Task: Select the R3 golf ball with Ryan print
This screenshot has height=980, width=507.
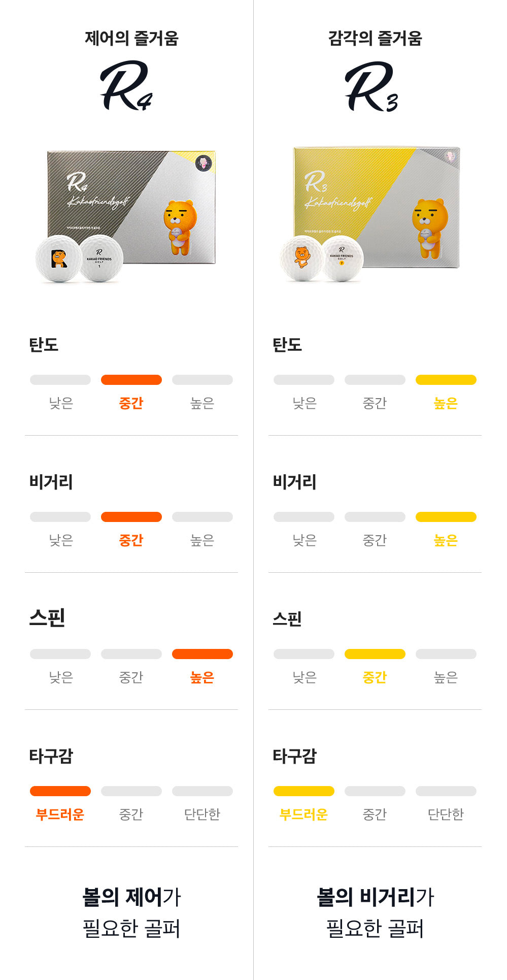Action: click(x=302, y=257)
